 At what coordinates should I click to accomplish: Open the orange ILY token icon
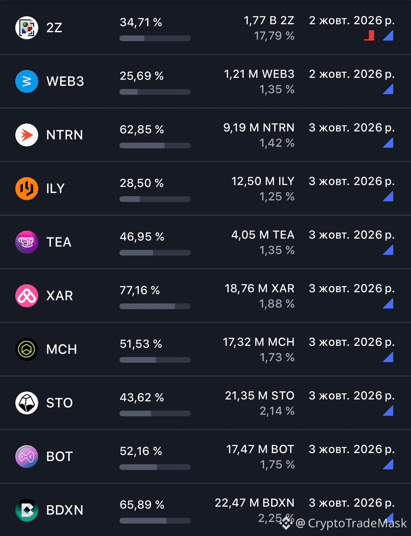pyautogui.click(x=27, y=188)
